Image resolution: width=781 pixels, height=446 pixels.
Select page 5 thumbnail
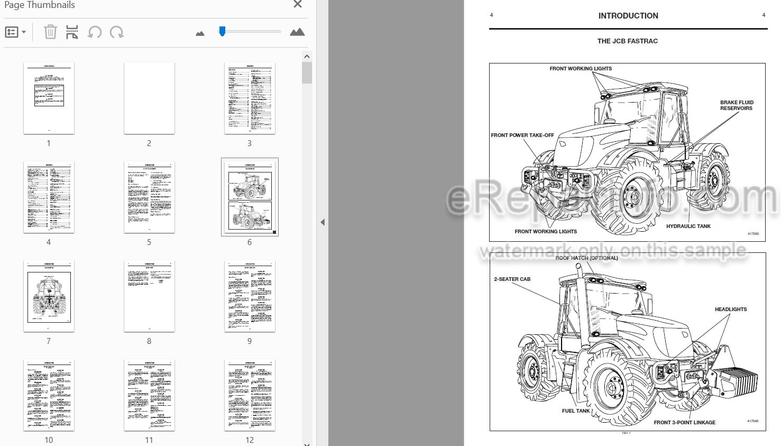click(149, 197)
